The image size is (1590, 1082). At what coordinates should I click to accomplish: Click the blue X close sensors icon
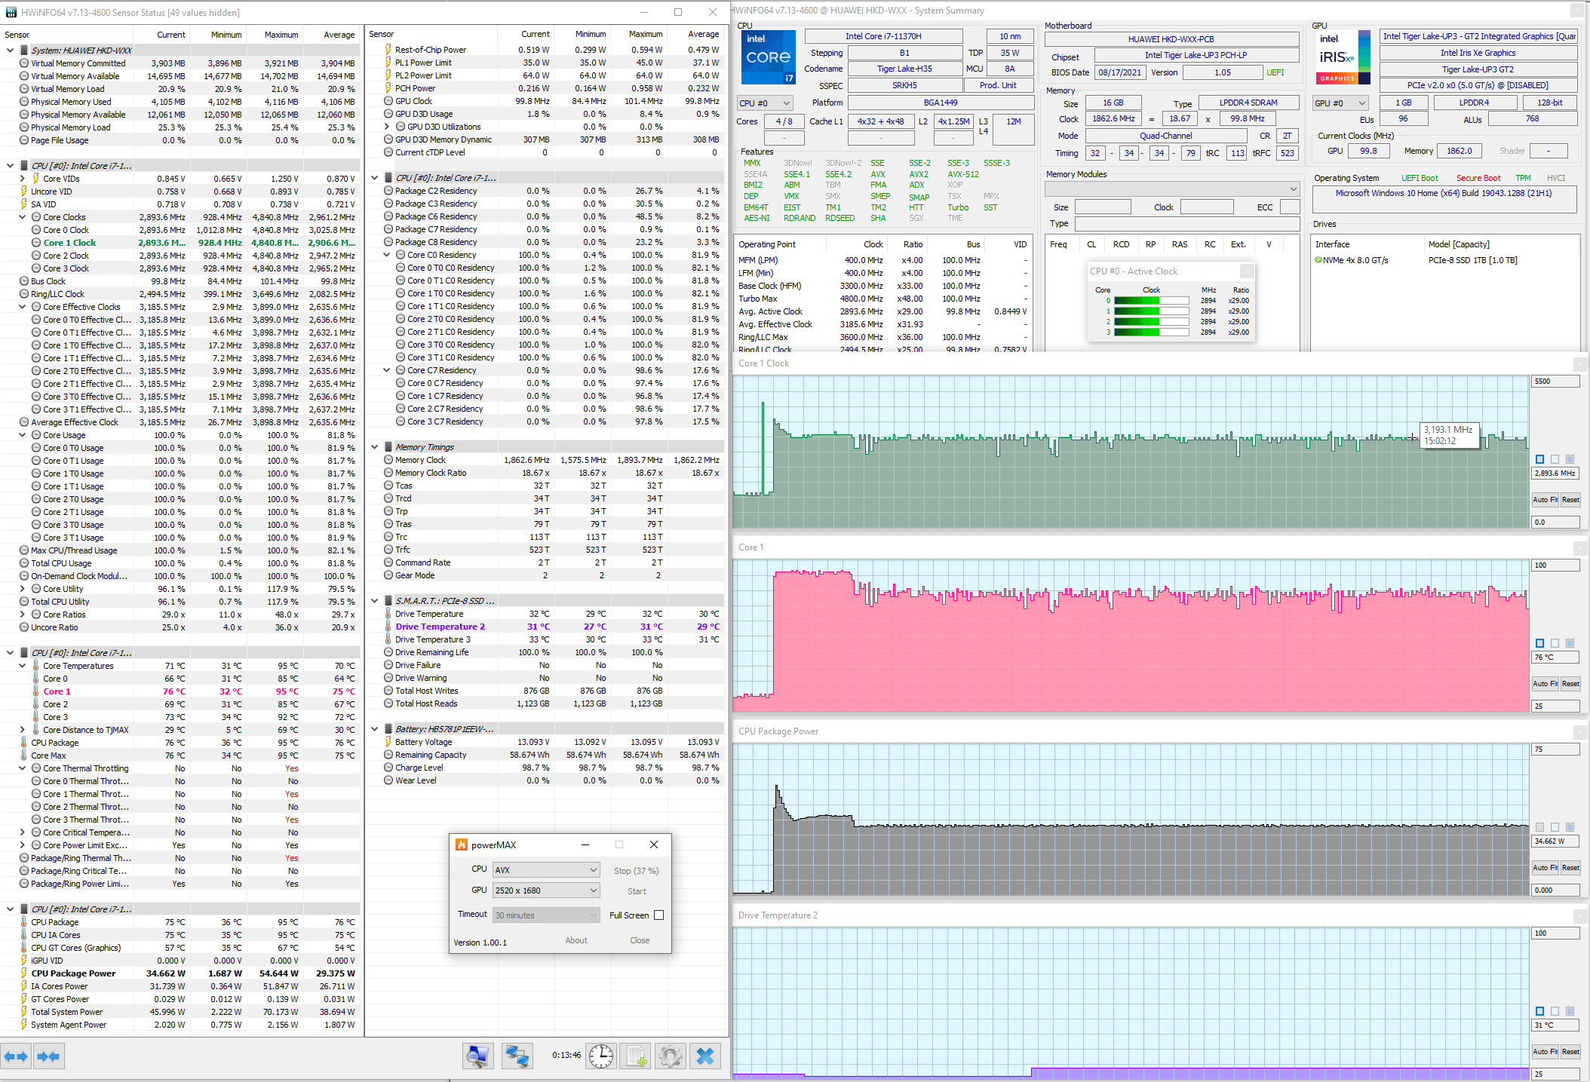click(x=705, y=1056)
